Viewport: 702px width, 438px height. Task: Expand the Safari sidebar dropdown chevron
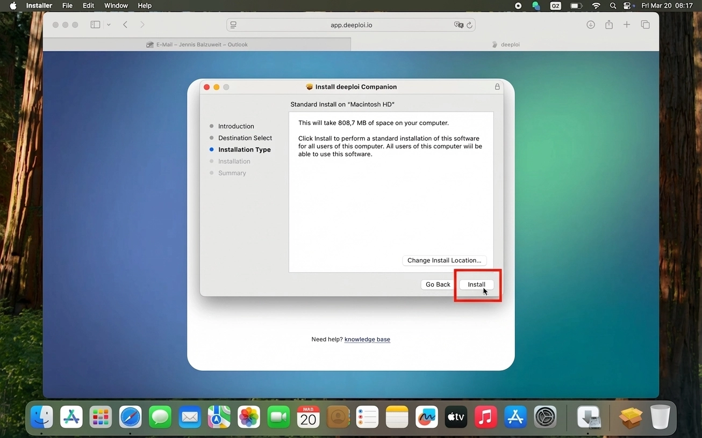pyautogui.click(x=109, y=25)
